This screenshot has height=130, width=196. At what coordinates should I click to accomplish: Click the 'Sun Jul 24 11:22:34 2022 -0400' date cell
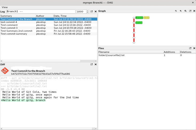[73, 22]
